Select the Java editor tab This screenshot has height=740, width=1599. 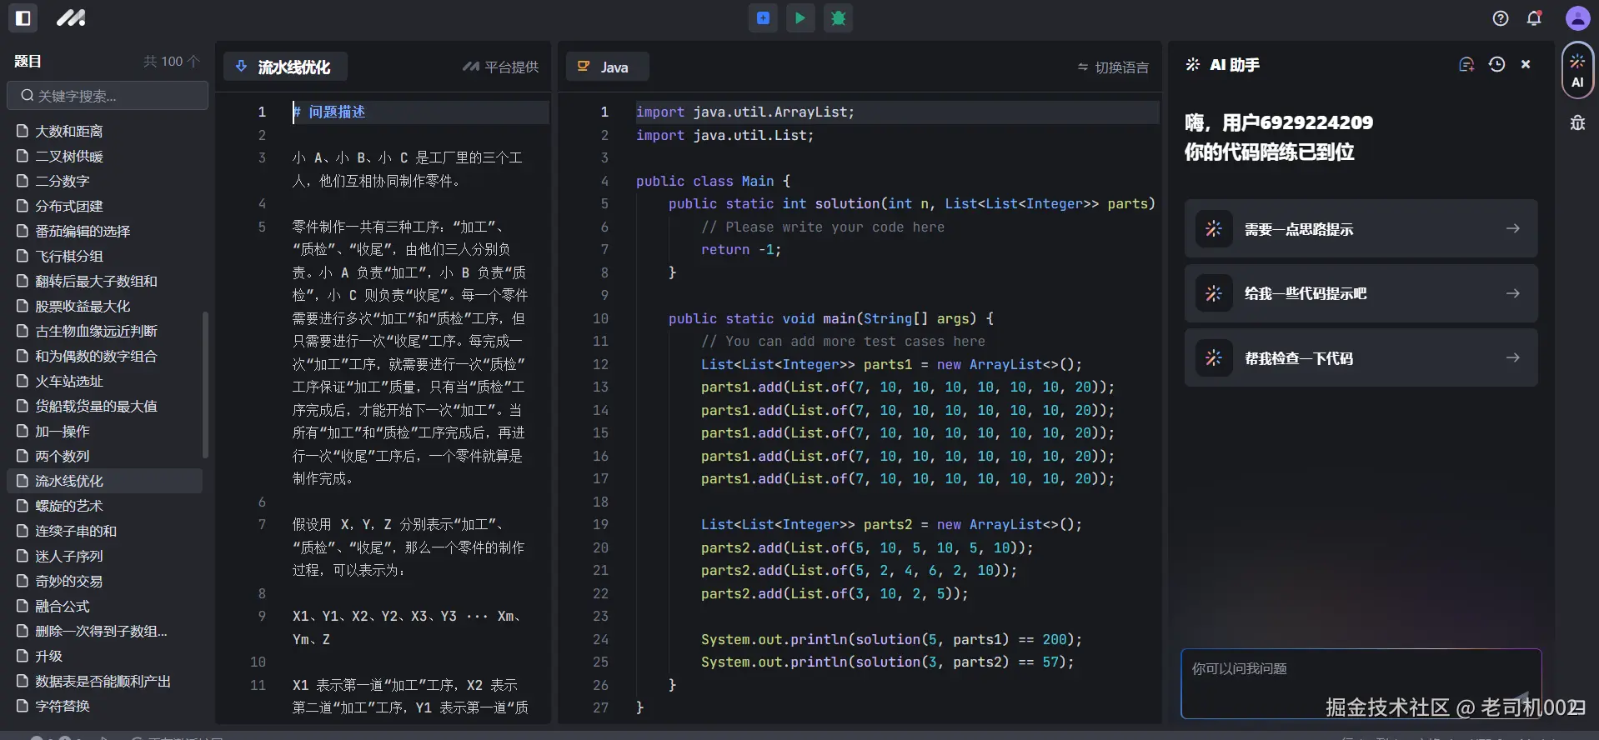tap(606, 67)
